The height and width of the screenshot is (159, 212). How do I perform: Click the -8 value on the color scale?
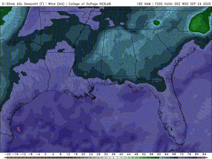point(30,154)
